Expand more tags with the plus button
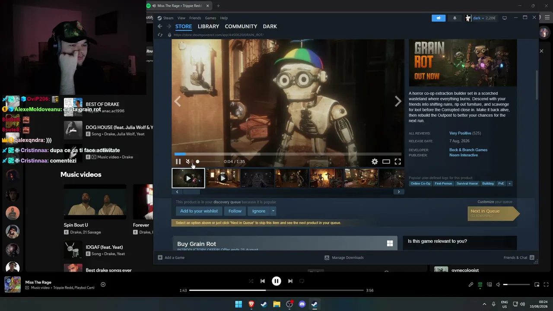This screenshot has height=311, width=553. tap(510, 184)
